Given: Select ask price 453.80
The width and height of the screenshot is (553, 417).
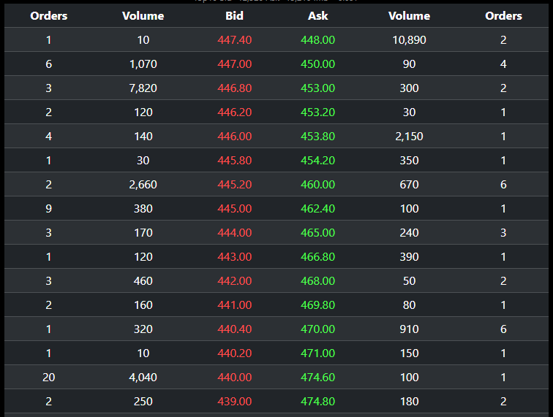Looking at the screenshot, I should pos(317,136).
